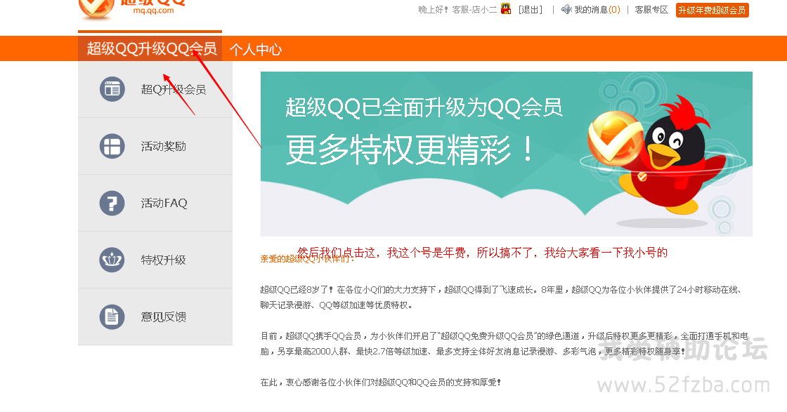Click the speaker icon beside 我的消息
787x412 pixels.
[566, 9]
